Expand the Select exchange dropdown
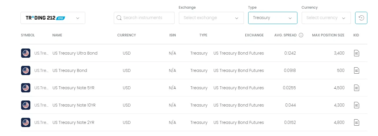The height and width of the screenshot is (136, 378). (211, 18)
